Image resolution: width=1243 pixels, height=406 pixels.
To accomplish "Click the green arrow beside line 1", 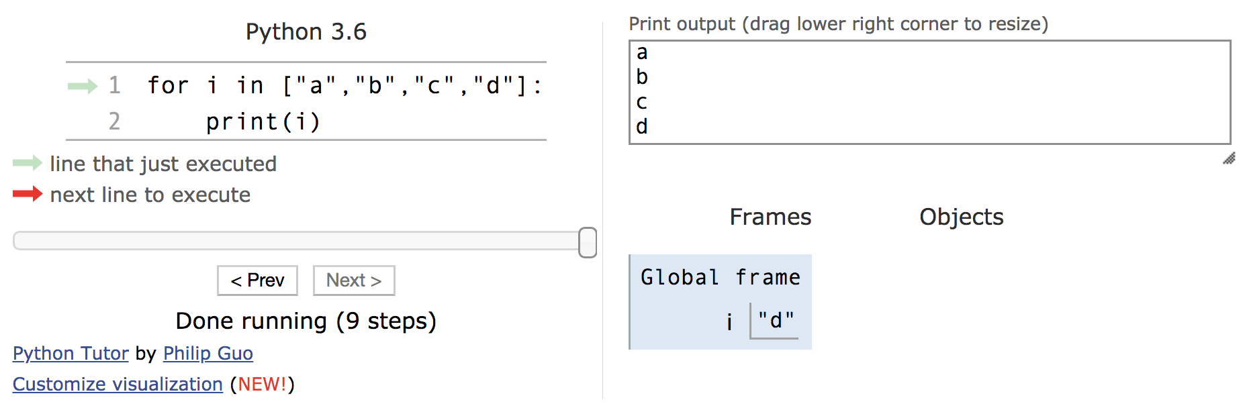I will 83,86.
